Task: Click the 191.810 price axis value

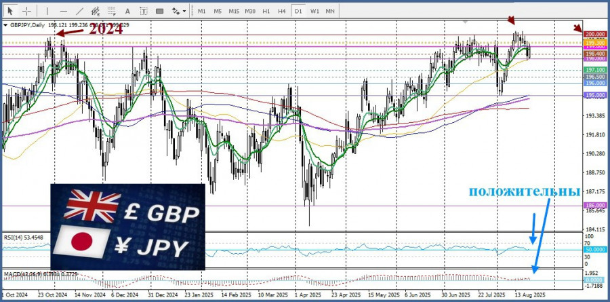Action: pos(596,134)
